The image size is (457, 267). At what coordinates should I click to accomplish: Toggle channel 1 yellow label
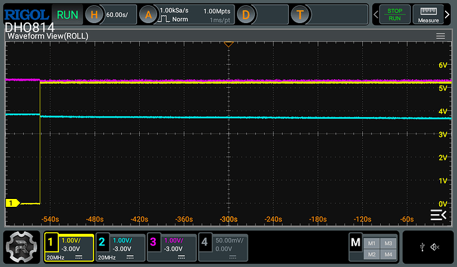(52, 242)
